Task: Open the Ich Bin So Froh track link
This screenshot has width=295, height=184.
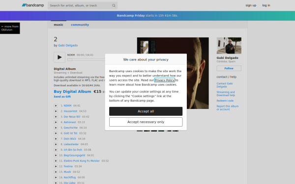Action: [x=73, y=150]
